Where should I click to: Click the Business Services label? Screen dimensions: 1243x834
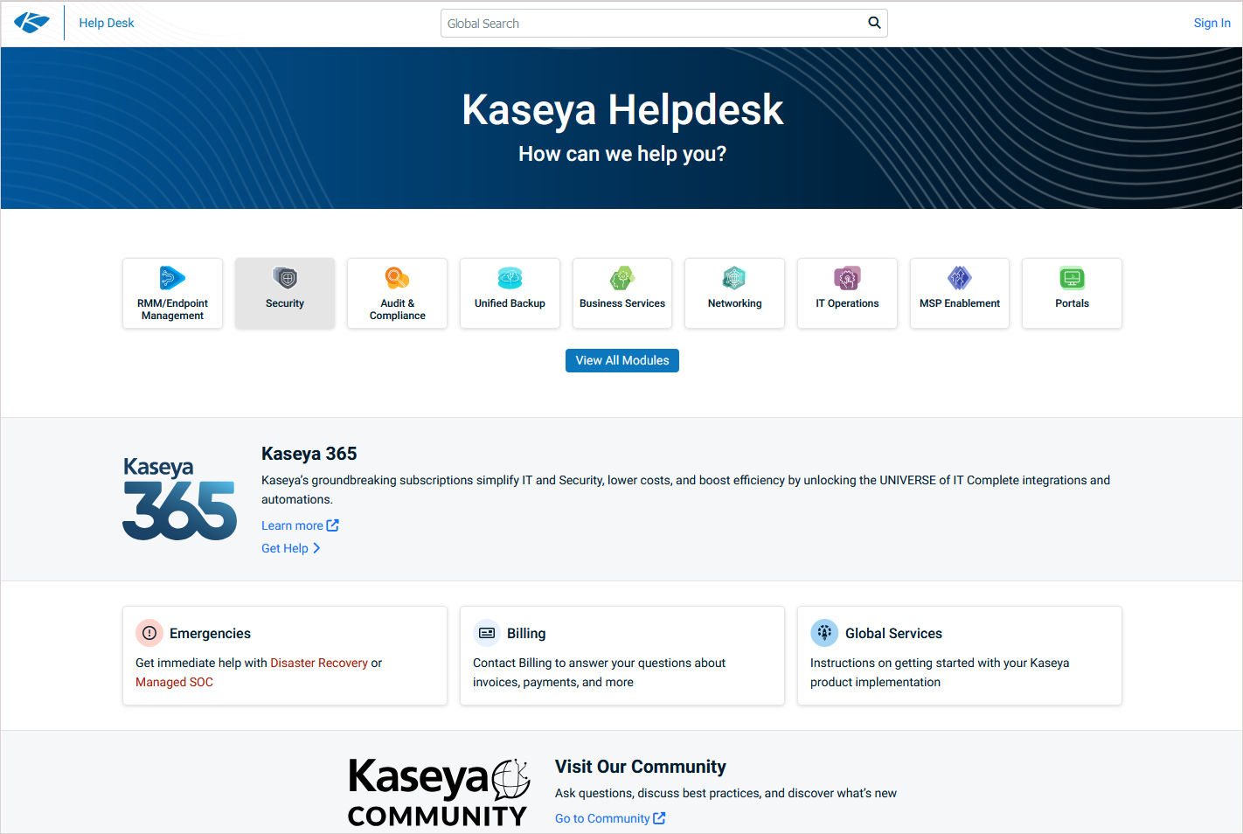tap(622, 303)
